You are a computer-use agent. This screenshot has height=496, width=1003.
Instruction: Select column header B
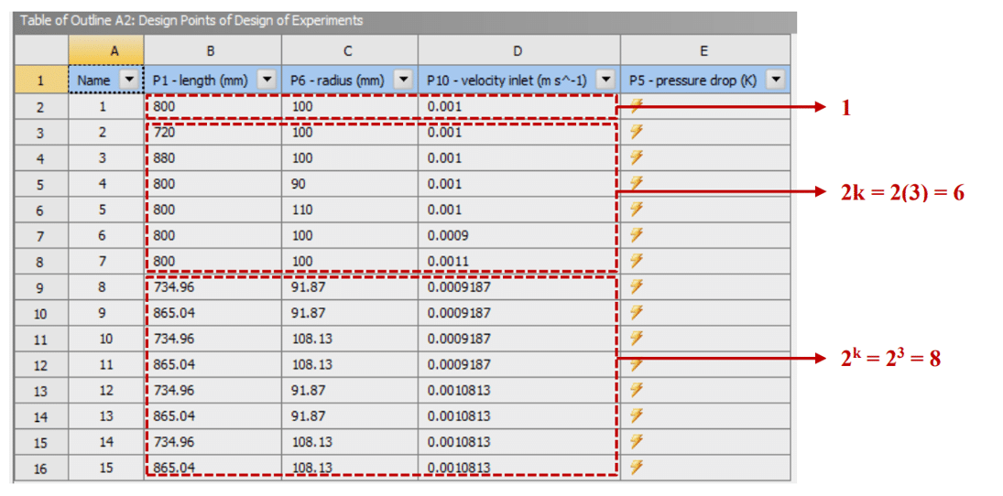213,50
